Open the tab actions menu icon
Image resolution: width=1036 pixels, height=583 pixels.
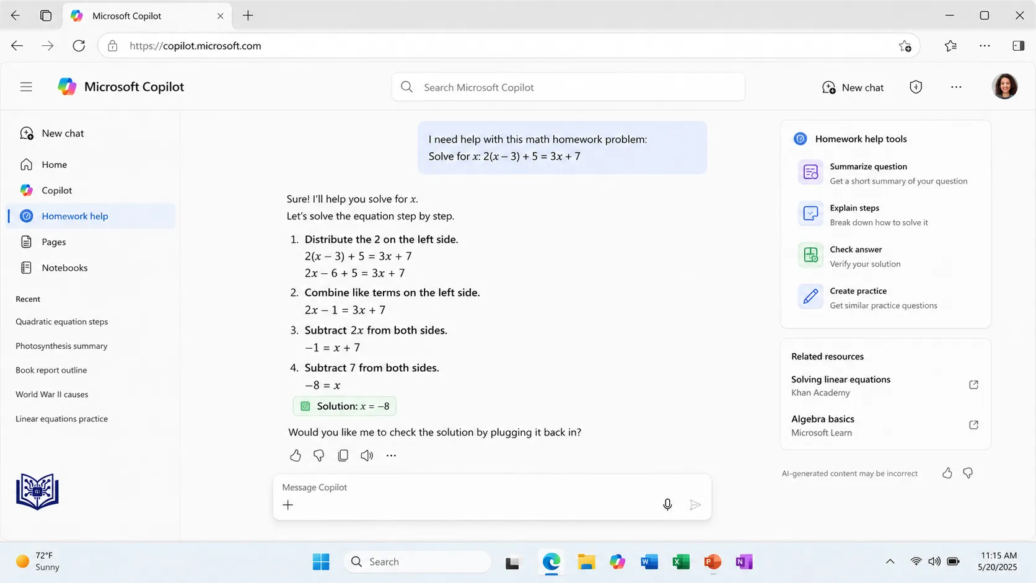pyautogui.click(x=46, y=15)
